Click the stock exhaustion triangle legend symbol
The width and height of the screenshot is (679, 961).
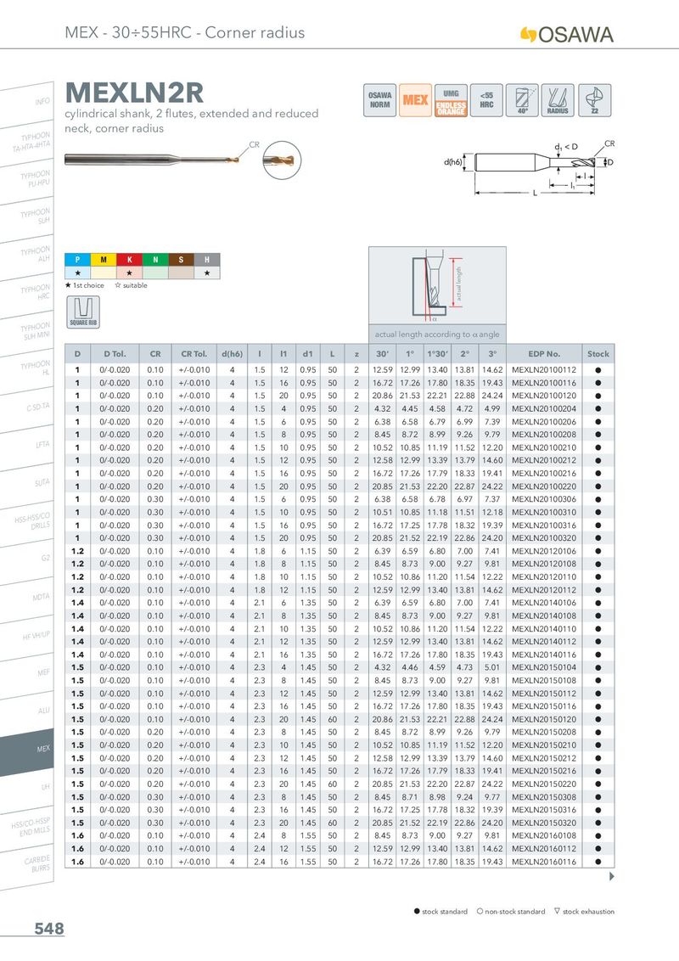point(557,912)
